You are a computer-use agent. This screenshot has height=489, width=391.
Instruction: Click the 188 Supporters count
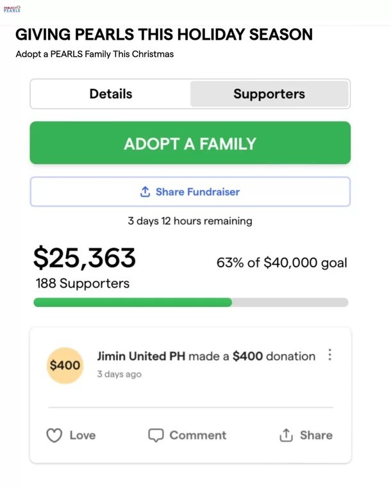82,283
